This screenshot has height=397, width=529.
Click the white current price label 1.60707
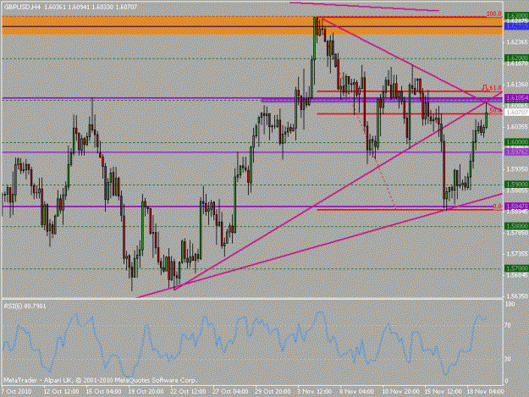(x=517, y=112)
